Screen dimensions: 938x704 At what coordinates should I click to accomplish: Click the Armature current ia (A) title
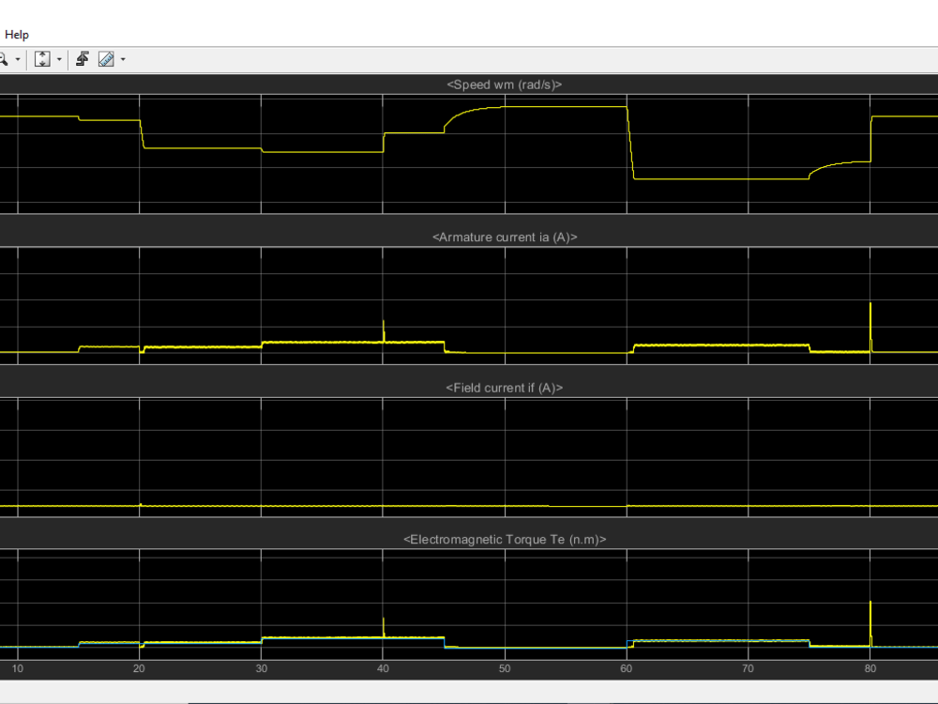click(505, 237)
